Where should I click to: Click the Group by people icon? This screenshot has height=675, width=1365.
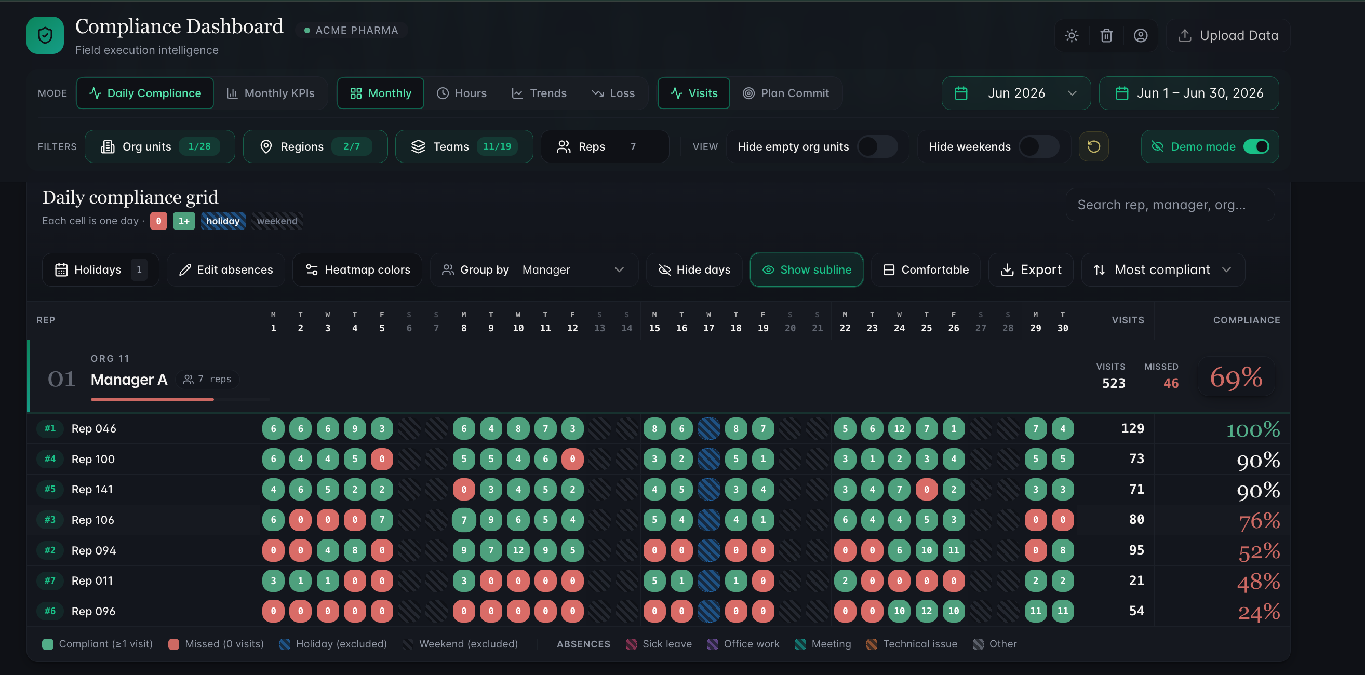click(x=448, y=269)
